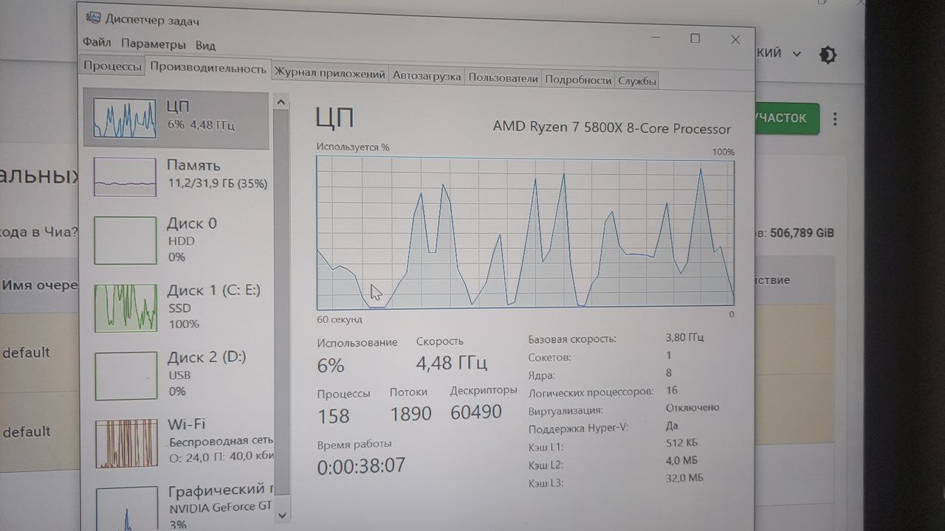The image size is (945, 531).
Task: Select the ЦП mini graph thumbnail
Action: pyautogui.click(x=125, y=118)
